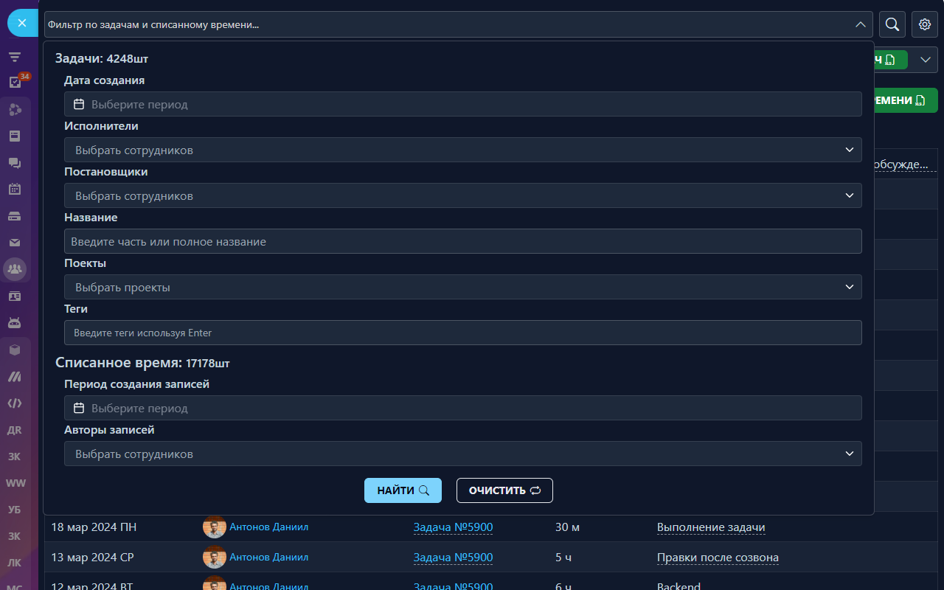Open the cube sidebar icon
The width and height of the screenshot is (944, 590).
15,350
